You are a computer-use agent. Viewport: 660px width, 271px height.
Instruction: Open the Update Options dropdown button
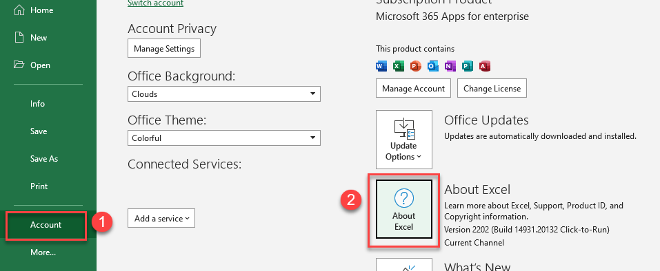[x=404, y=140]
